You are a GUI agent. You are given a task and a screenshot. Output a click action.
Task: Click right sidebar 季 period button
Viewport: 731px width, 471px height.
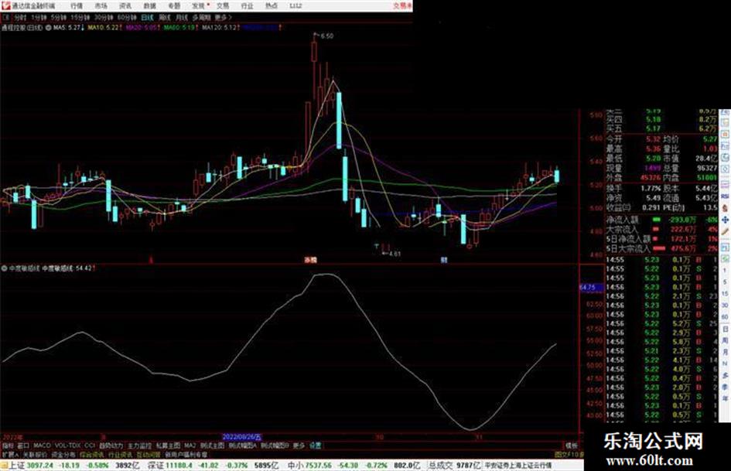pyautogui.click(x=725, y=387)
